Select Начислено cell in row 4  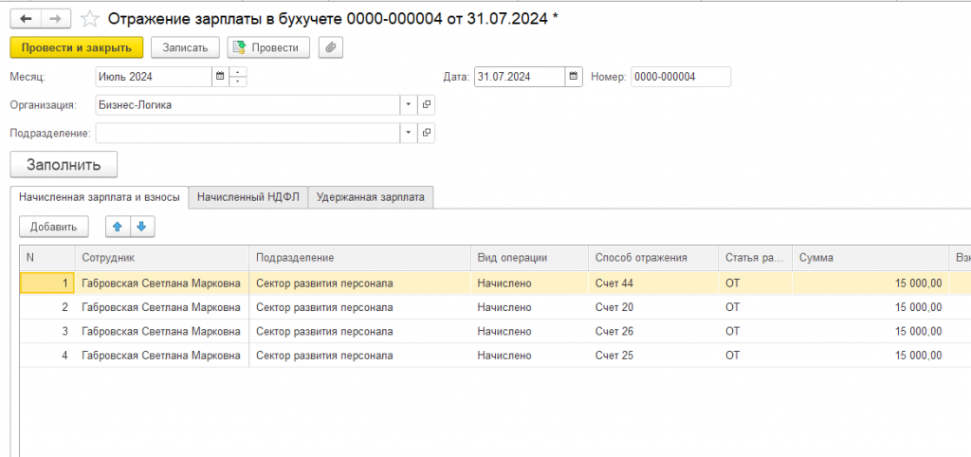tap(529, 356)
